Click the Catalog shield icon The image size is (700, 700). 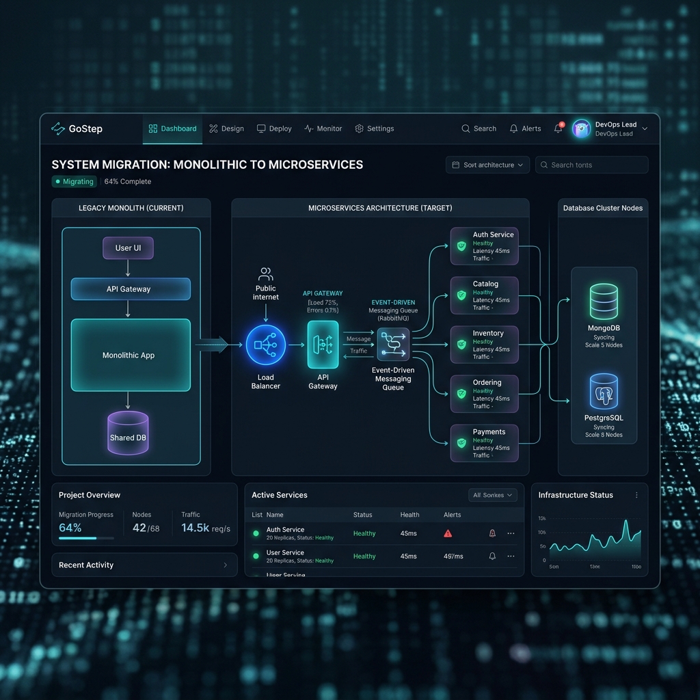[x=461, y=295]
